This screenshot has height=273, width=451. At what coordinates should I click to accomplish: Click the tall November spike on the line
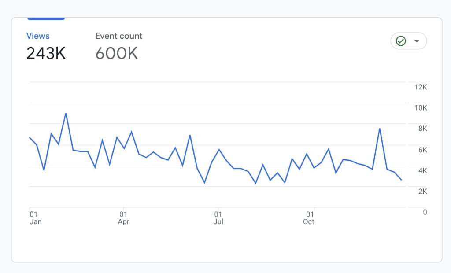coord(380,129)
